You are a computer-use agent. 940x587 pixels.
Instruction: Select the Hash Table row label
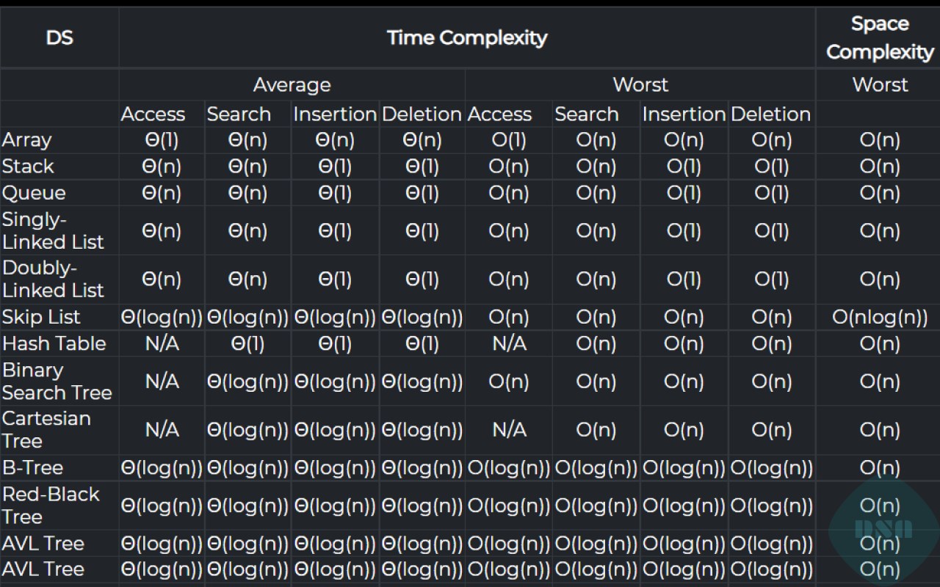click(x=54, y=343)
